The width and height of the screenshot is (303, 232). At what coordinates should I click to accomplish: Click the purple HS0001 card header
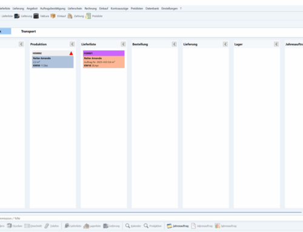click(x=104, y=53)
